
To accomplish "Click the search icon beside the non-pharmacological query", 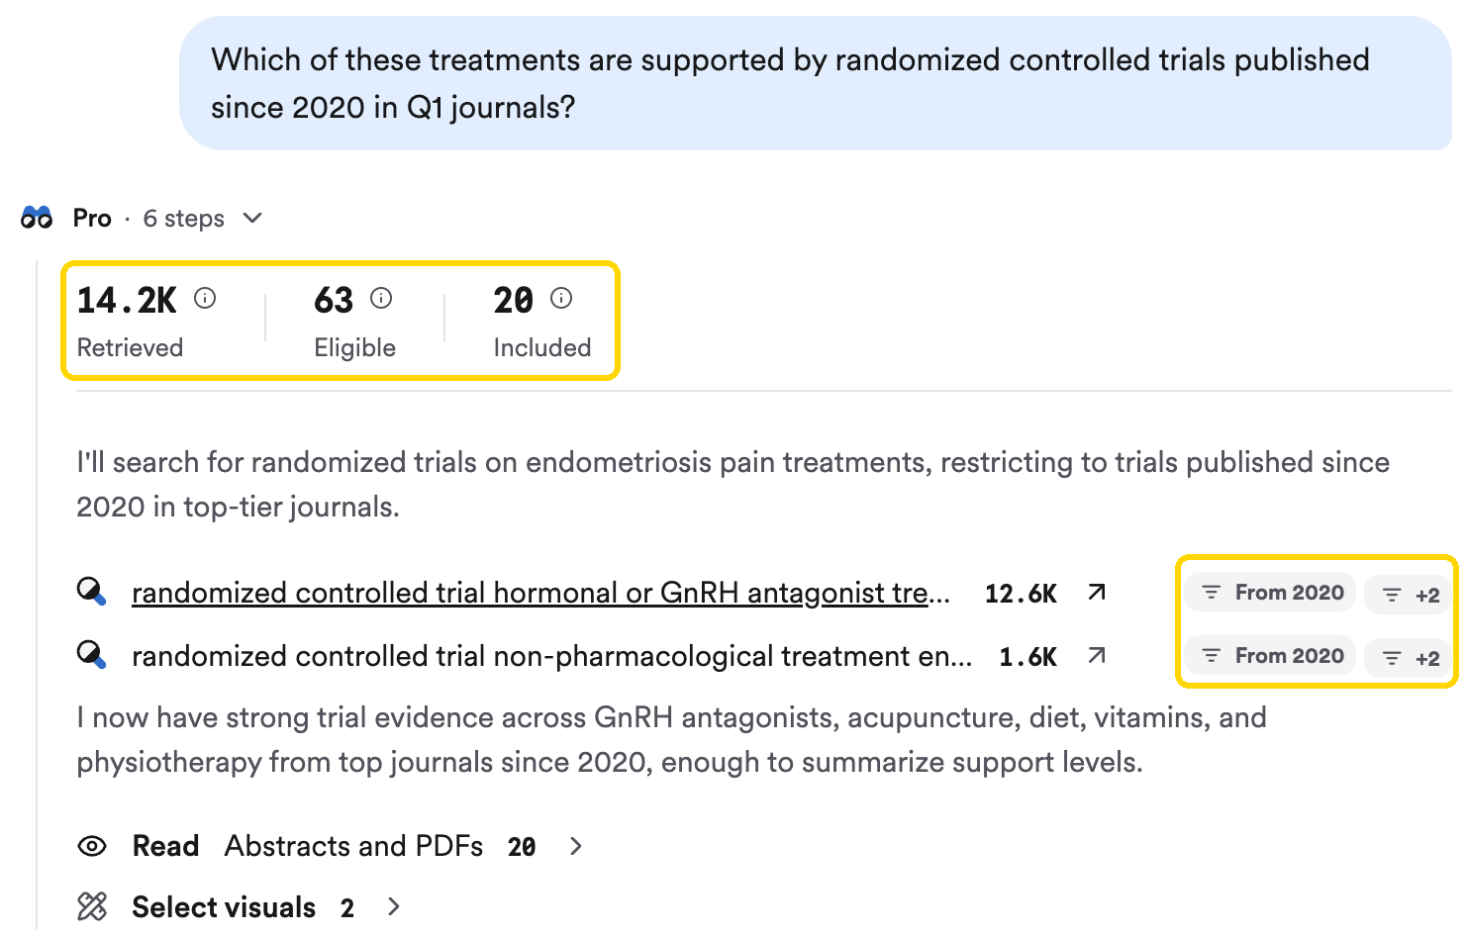I will tap(92, 655).
